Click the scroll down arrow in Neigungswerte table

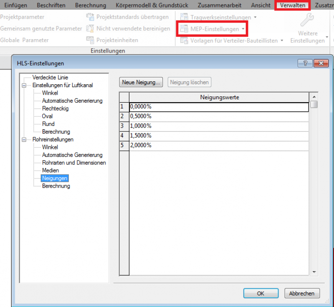click(x=314, y=272)
